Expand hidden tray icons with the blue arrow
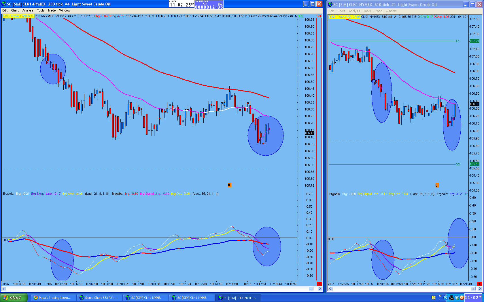 tap(446, 298)
